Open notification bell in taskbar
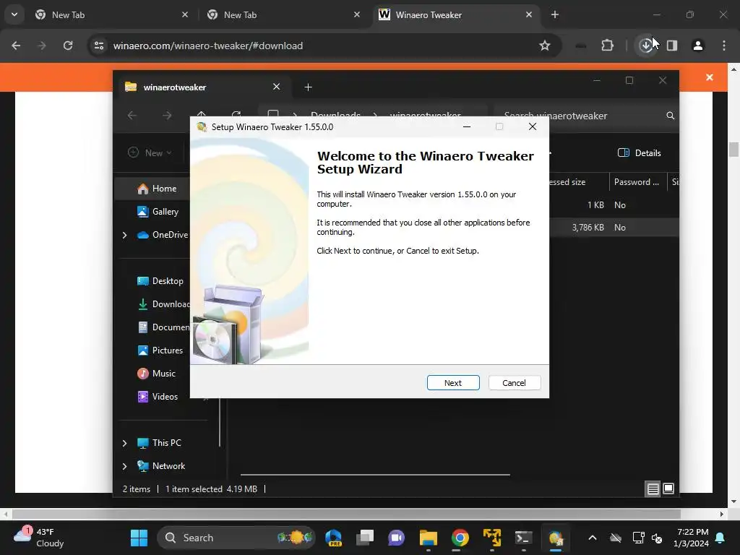The height and width of the screenshot is (555, 740). tap(720, 538)
